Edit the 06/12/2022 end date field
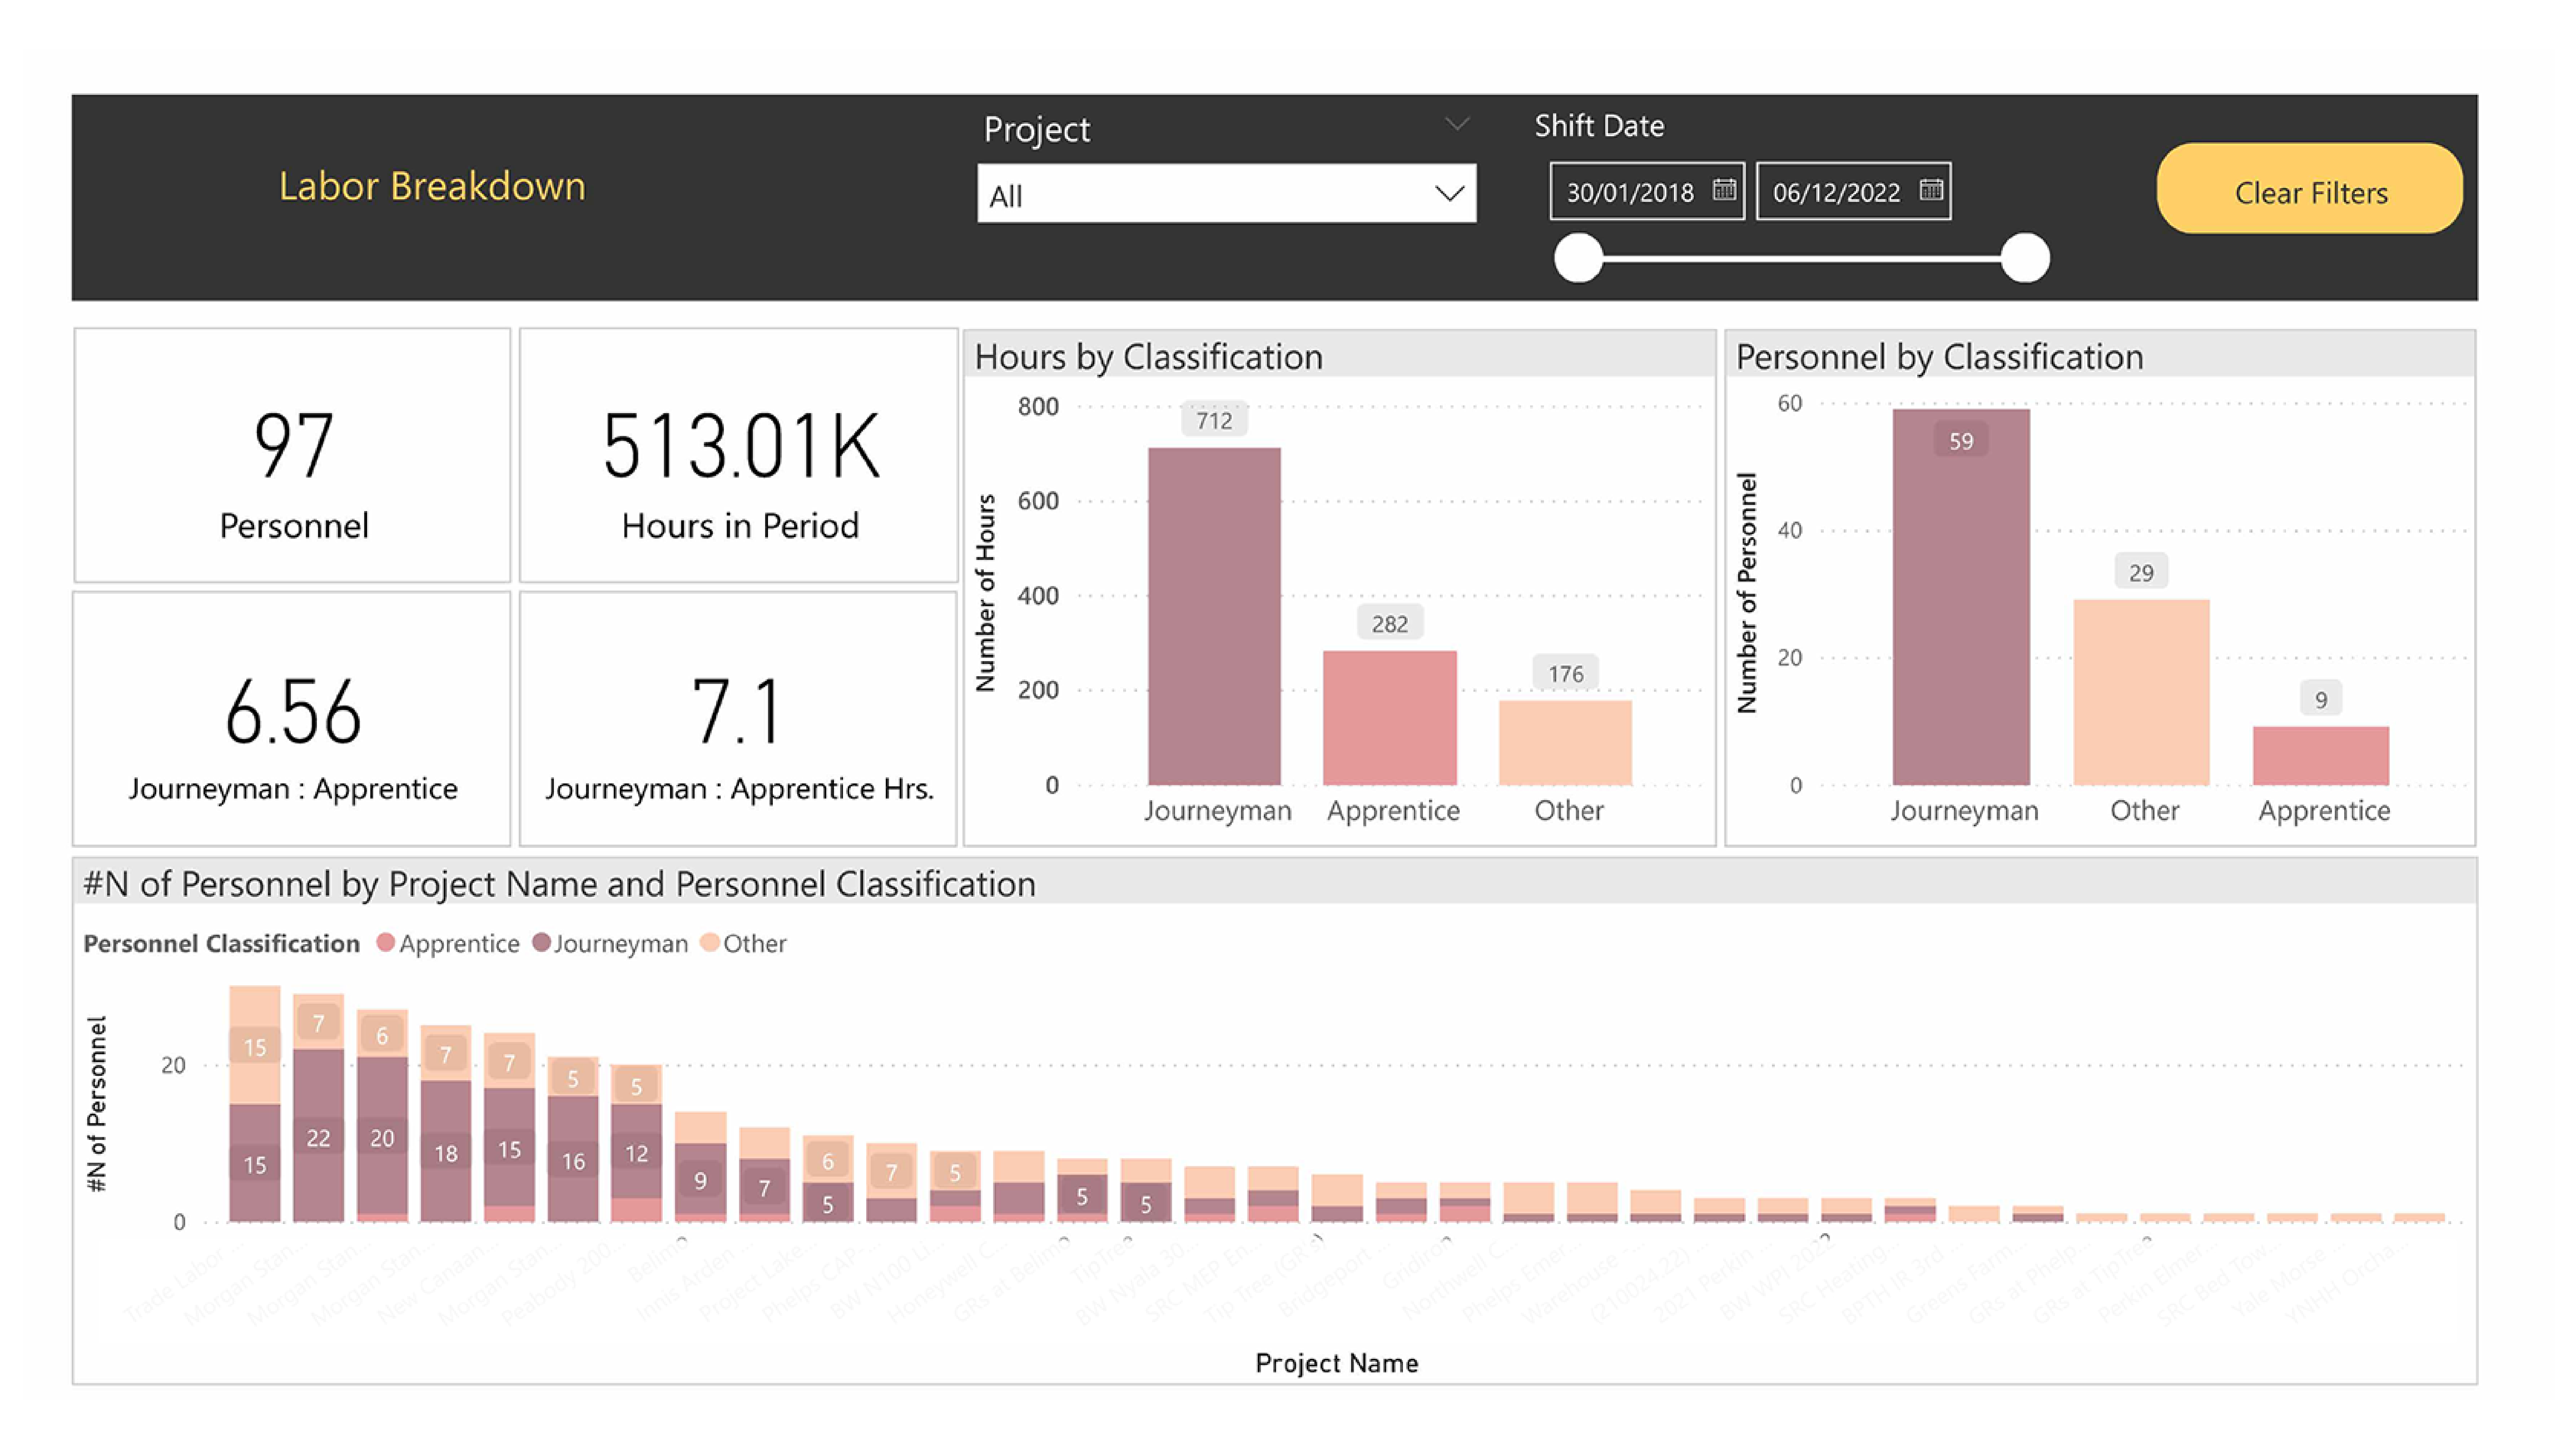2576x1449 pixels. pyautogui.click(x=1853, y=191)
